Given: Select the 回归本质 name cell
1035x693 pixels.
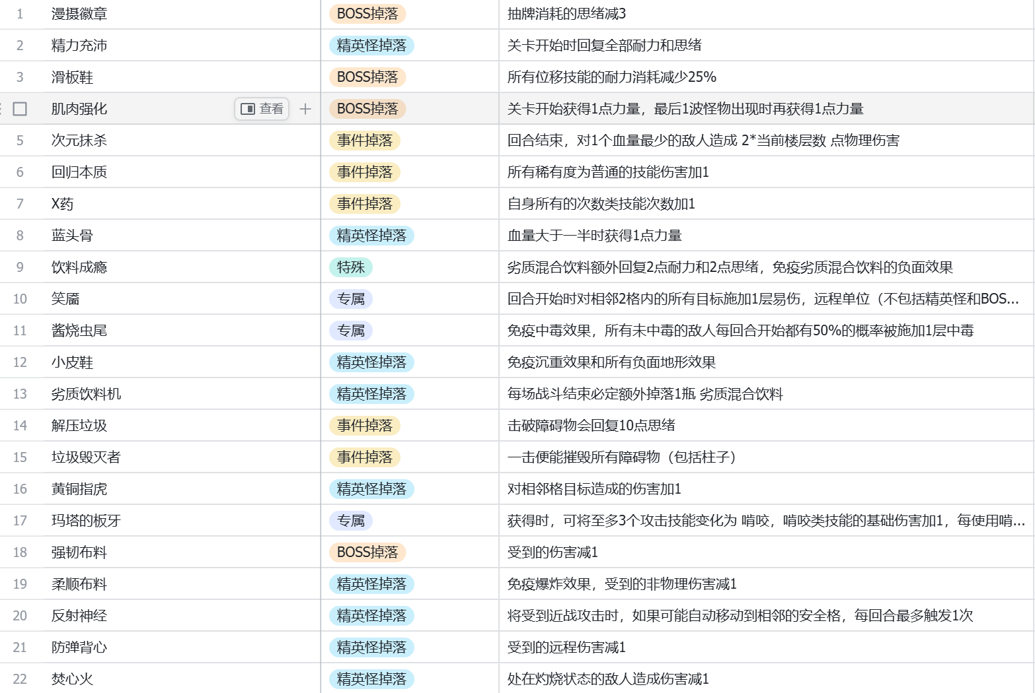Looking at the screenshot, I should 182,172.
